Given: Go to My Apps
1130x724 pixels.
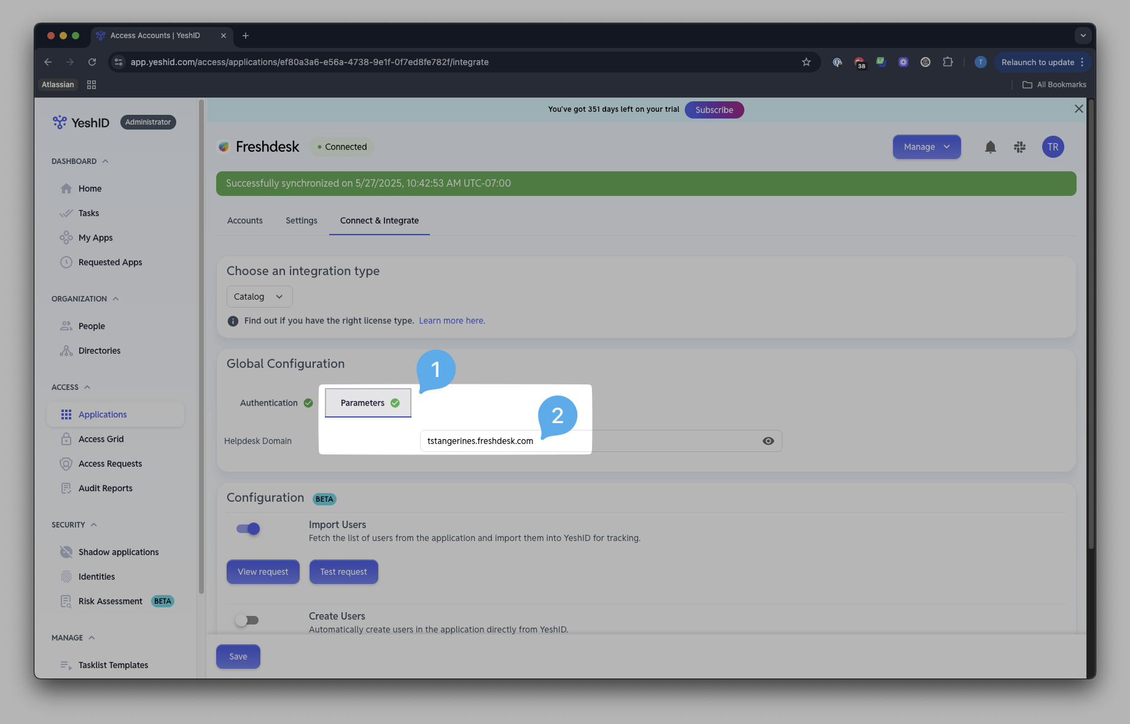Looking at the screenshot, I should (x=95, y=238).
